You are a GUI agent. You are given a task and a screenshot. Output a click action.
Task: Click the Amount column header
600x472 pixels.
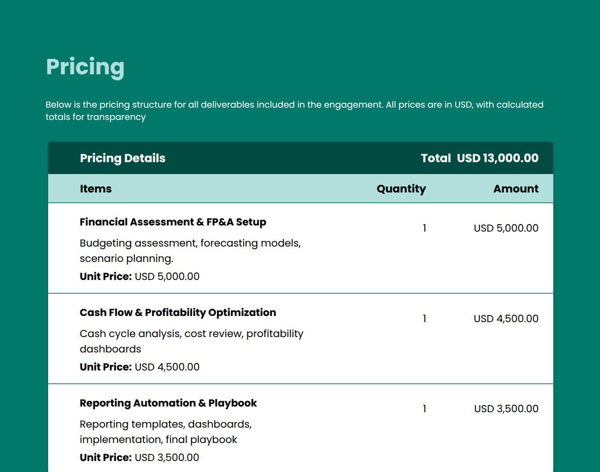coord(516,189)
